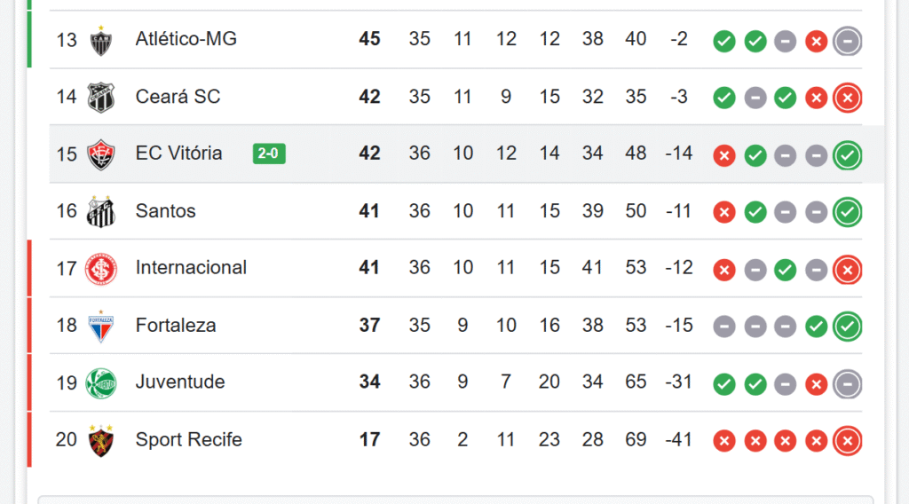Click the Ceará SC club crest
This screenshot has width=909, height=504.
tap(101, 98)
